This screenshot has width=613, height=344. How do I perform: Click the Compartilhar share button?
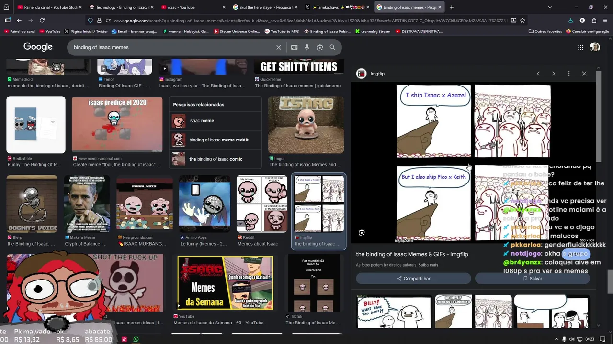pyautogui.click(x=413, y=279)
